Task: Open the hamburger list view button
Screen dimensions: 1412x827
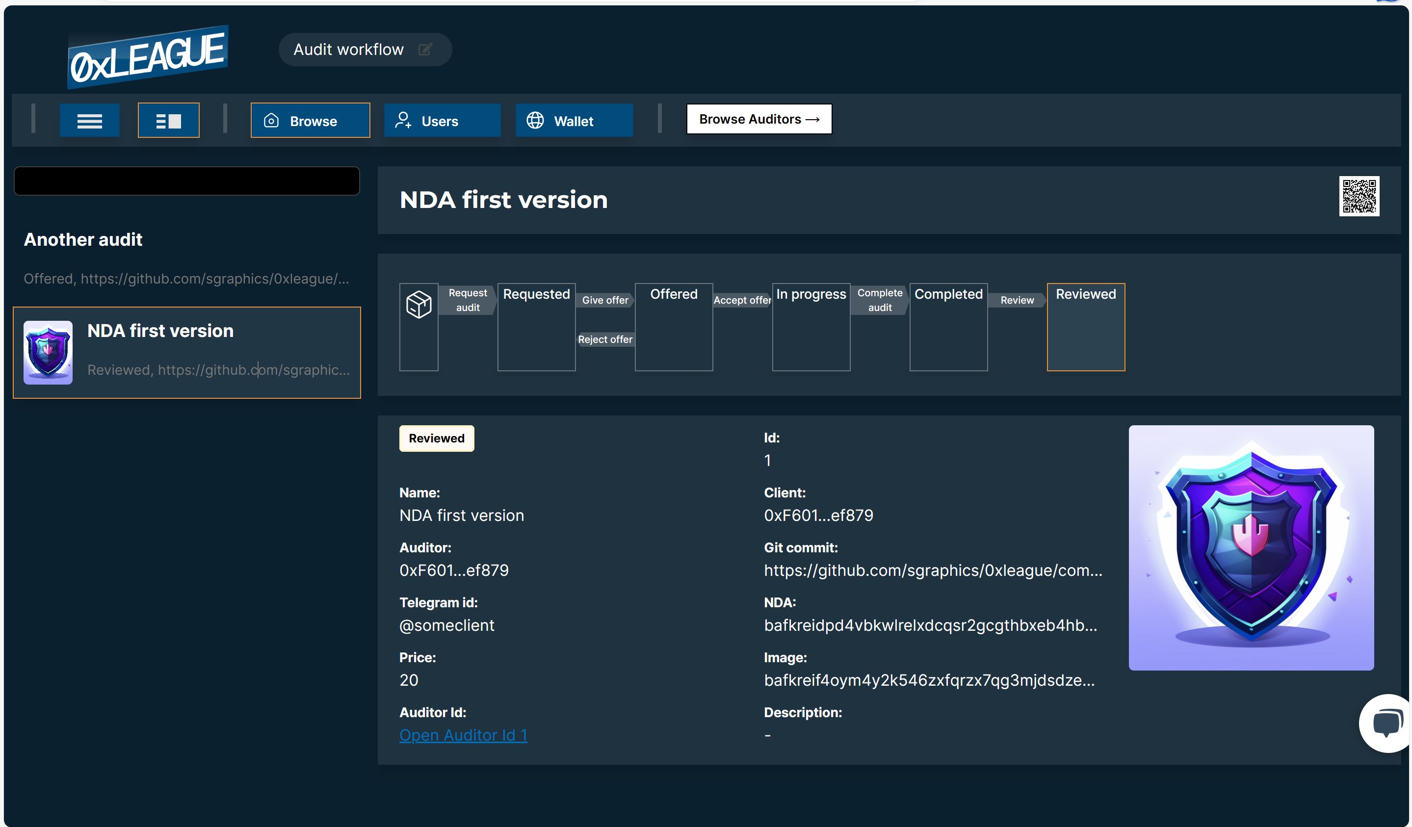Action: pos(90,121)
